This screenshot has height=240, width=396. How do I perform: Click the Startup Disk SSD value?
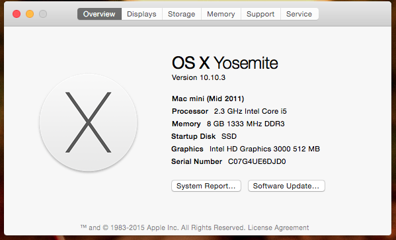click(x=229, y=136)
